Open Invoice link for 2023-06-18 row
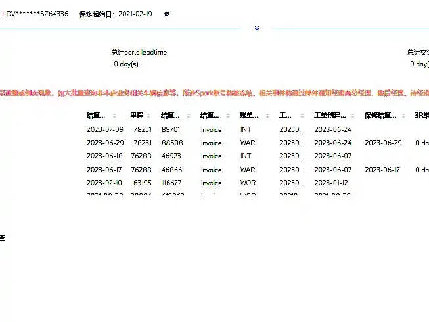 212,156
